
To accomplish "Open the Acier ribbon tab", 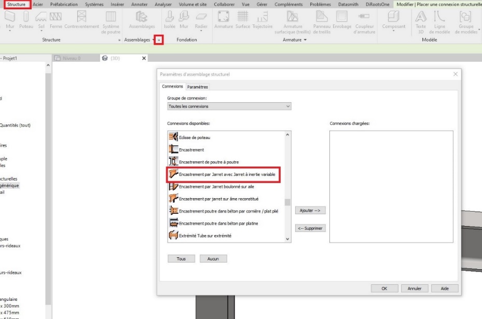I will 38,4.
